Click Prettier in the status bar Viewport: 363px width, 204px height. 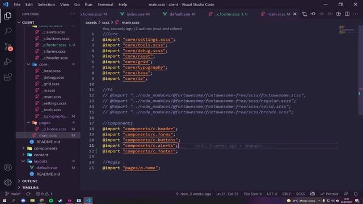(x=330, y=194)
